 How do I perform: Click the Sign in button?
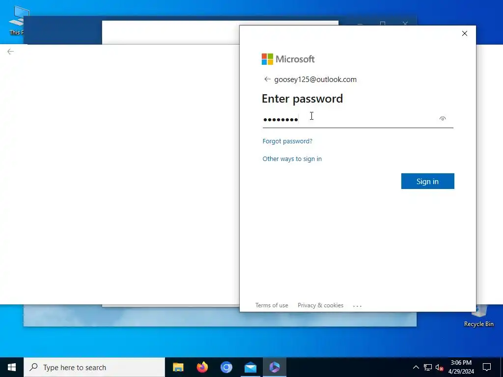click(x=428, y=181)
